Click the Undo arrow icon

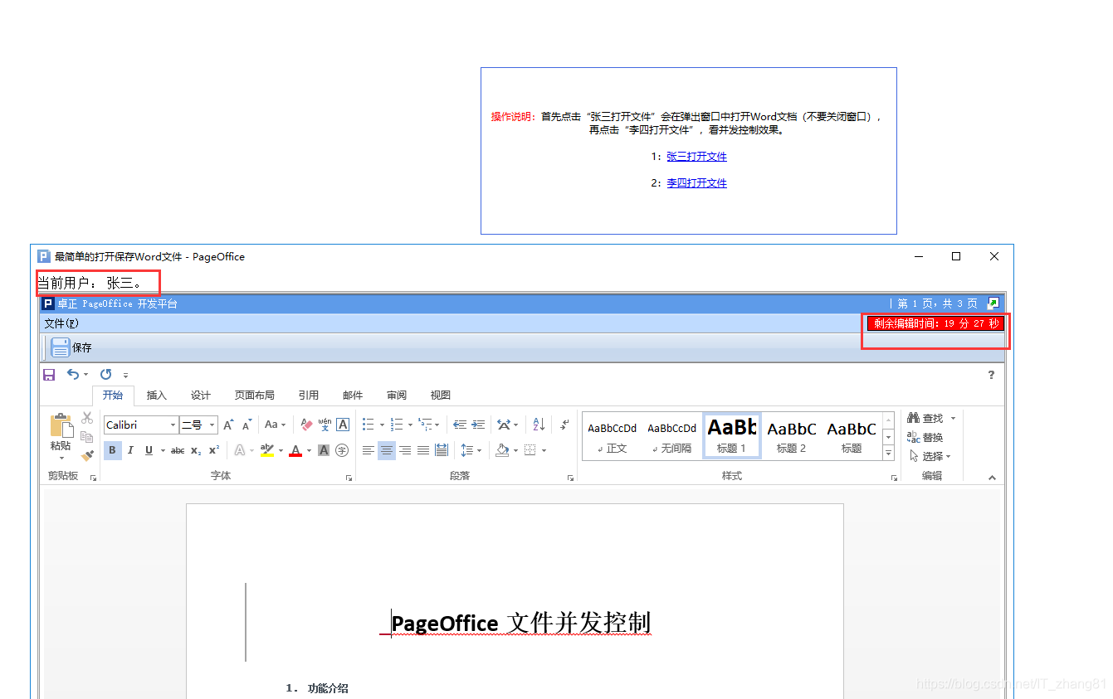73,375
